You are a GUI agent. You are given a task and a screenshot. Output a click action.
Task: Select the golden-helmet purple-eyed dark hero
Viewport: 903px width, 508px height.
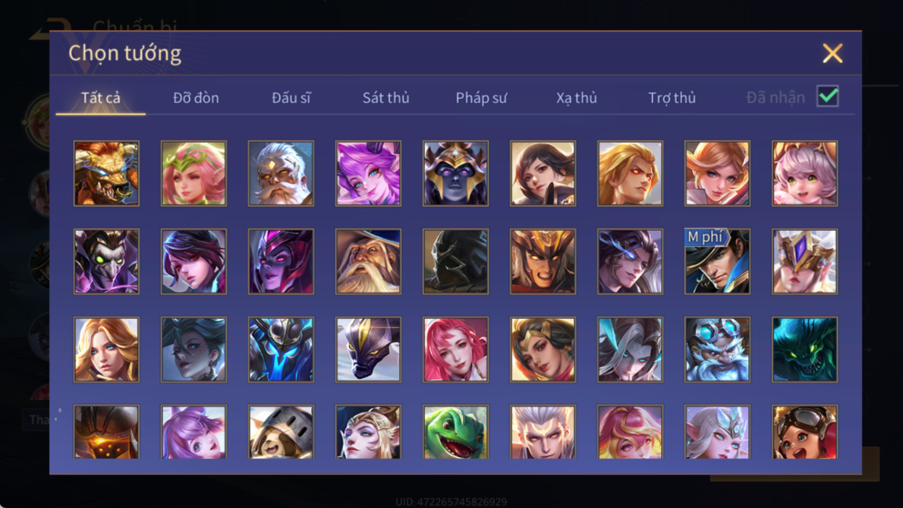click(455, 173)
